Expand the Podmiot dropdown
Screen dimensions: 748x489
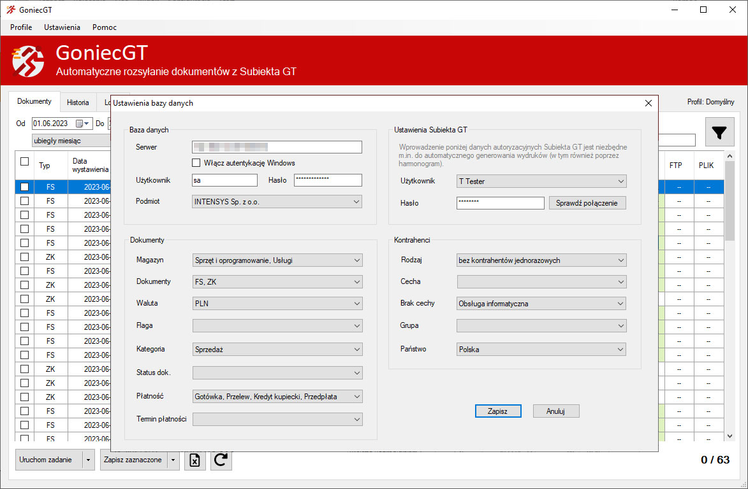click(x=277, y=202)
